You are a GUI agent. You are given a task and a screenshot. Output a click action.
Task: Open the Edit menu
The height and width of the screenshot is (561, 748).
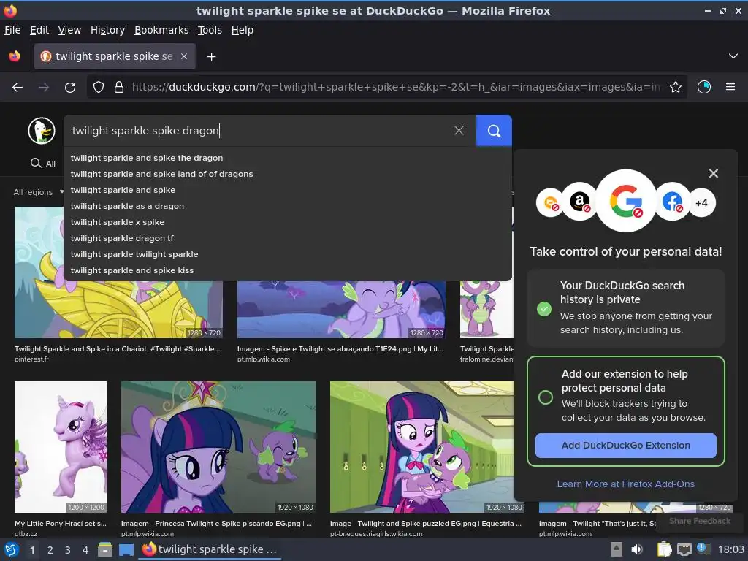coord(39,30)
